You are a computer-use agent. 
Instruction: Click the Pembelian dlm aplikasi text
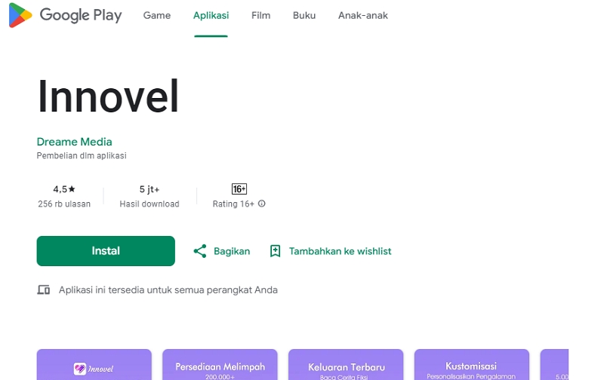click(82, 156)
